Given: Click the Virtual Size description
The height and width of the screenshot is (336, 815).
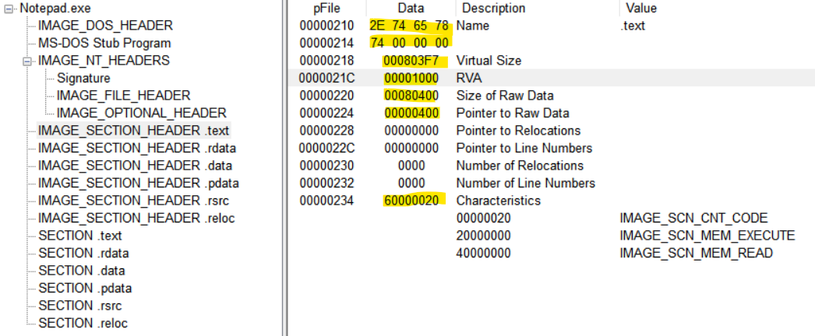Looking at the screenshot, I should pos(489,61).
